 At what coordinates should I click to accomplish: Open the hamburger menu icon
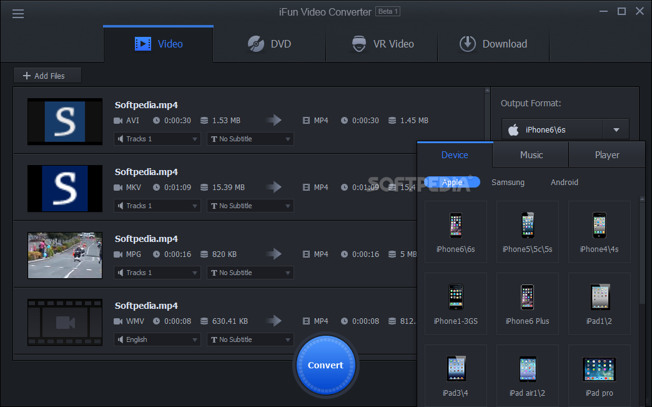pyautogui.click(x=18, y=14)
